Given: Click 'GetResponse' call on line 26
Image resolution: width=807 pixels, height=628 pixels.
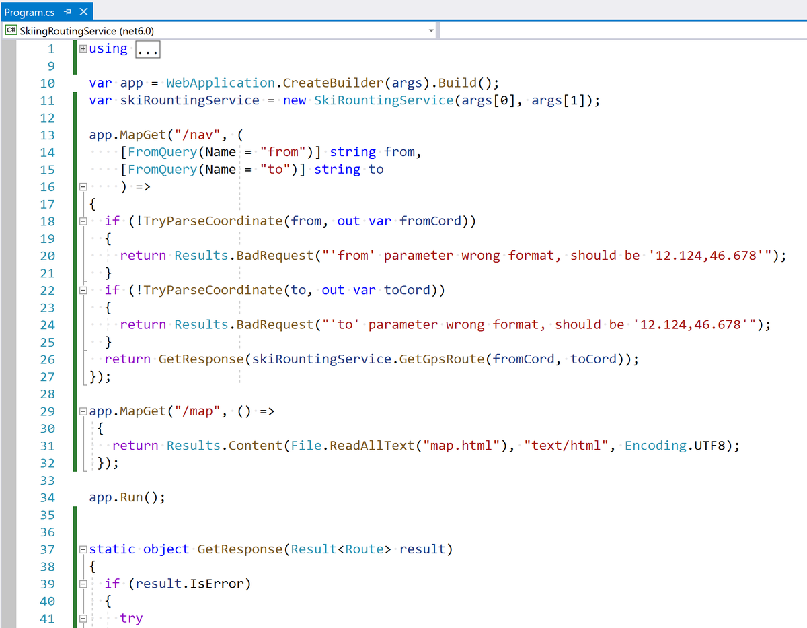Looking at the screenshot, I should click(201, 359).
